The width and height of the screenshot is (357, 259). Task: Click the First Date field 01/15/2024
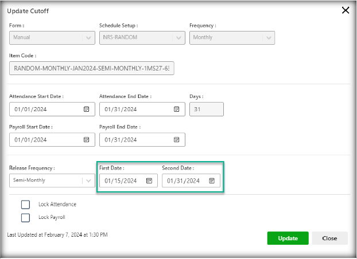pos(122,180)
